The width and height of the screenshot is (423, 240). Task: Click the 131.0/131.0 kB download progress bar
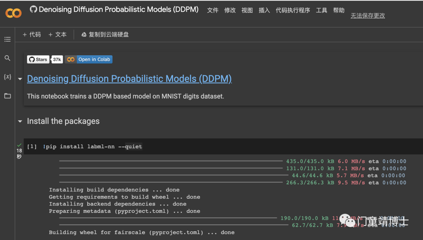tap(171, 168)
